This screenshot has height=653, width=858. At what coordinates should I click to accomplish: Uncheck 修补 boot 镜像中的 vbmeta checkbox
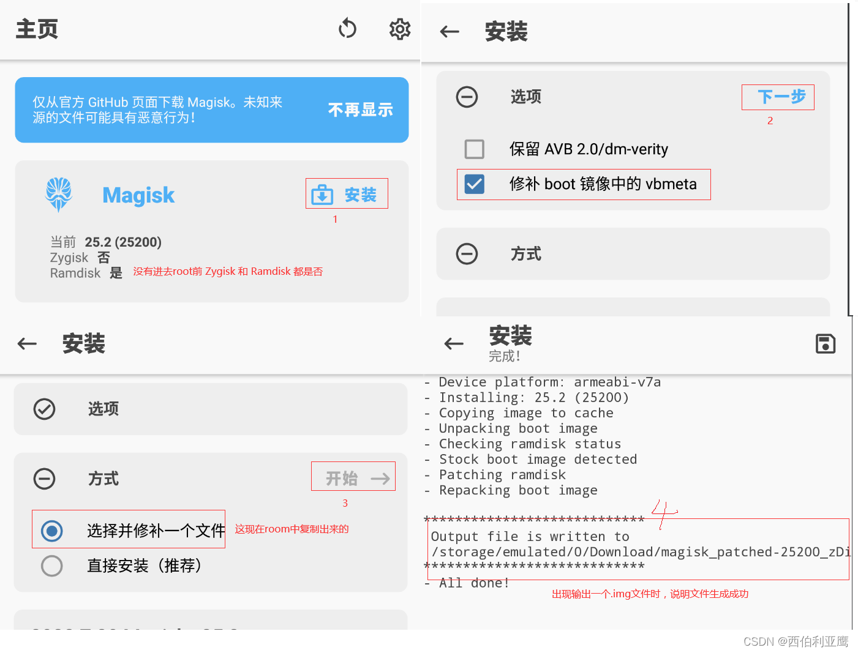point(475,184)
